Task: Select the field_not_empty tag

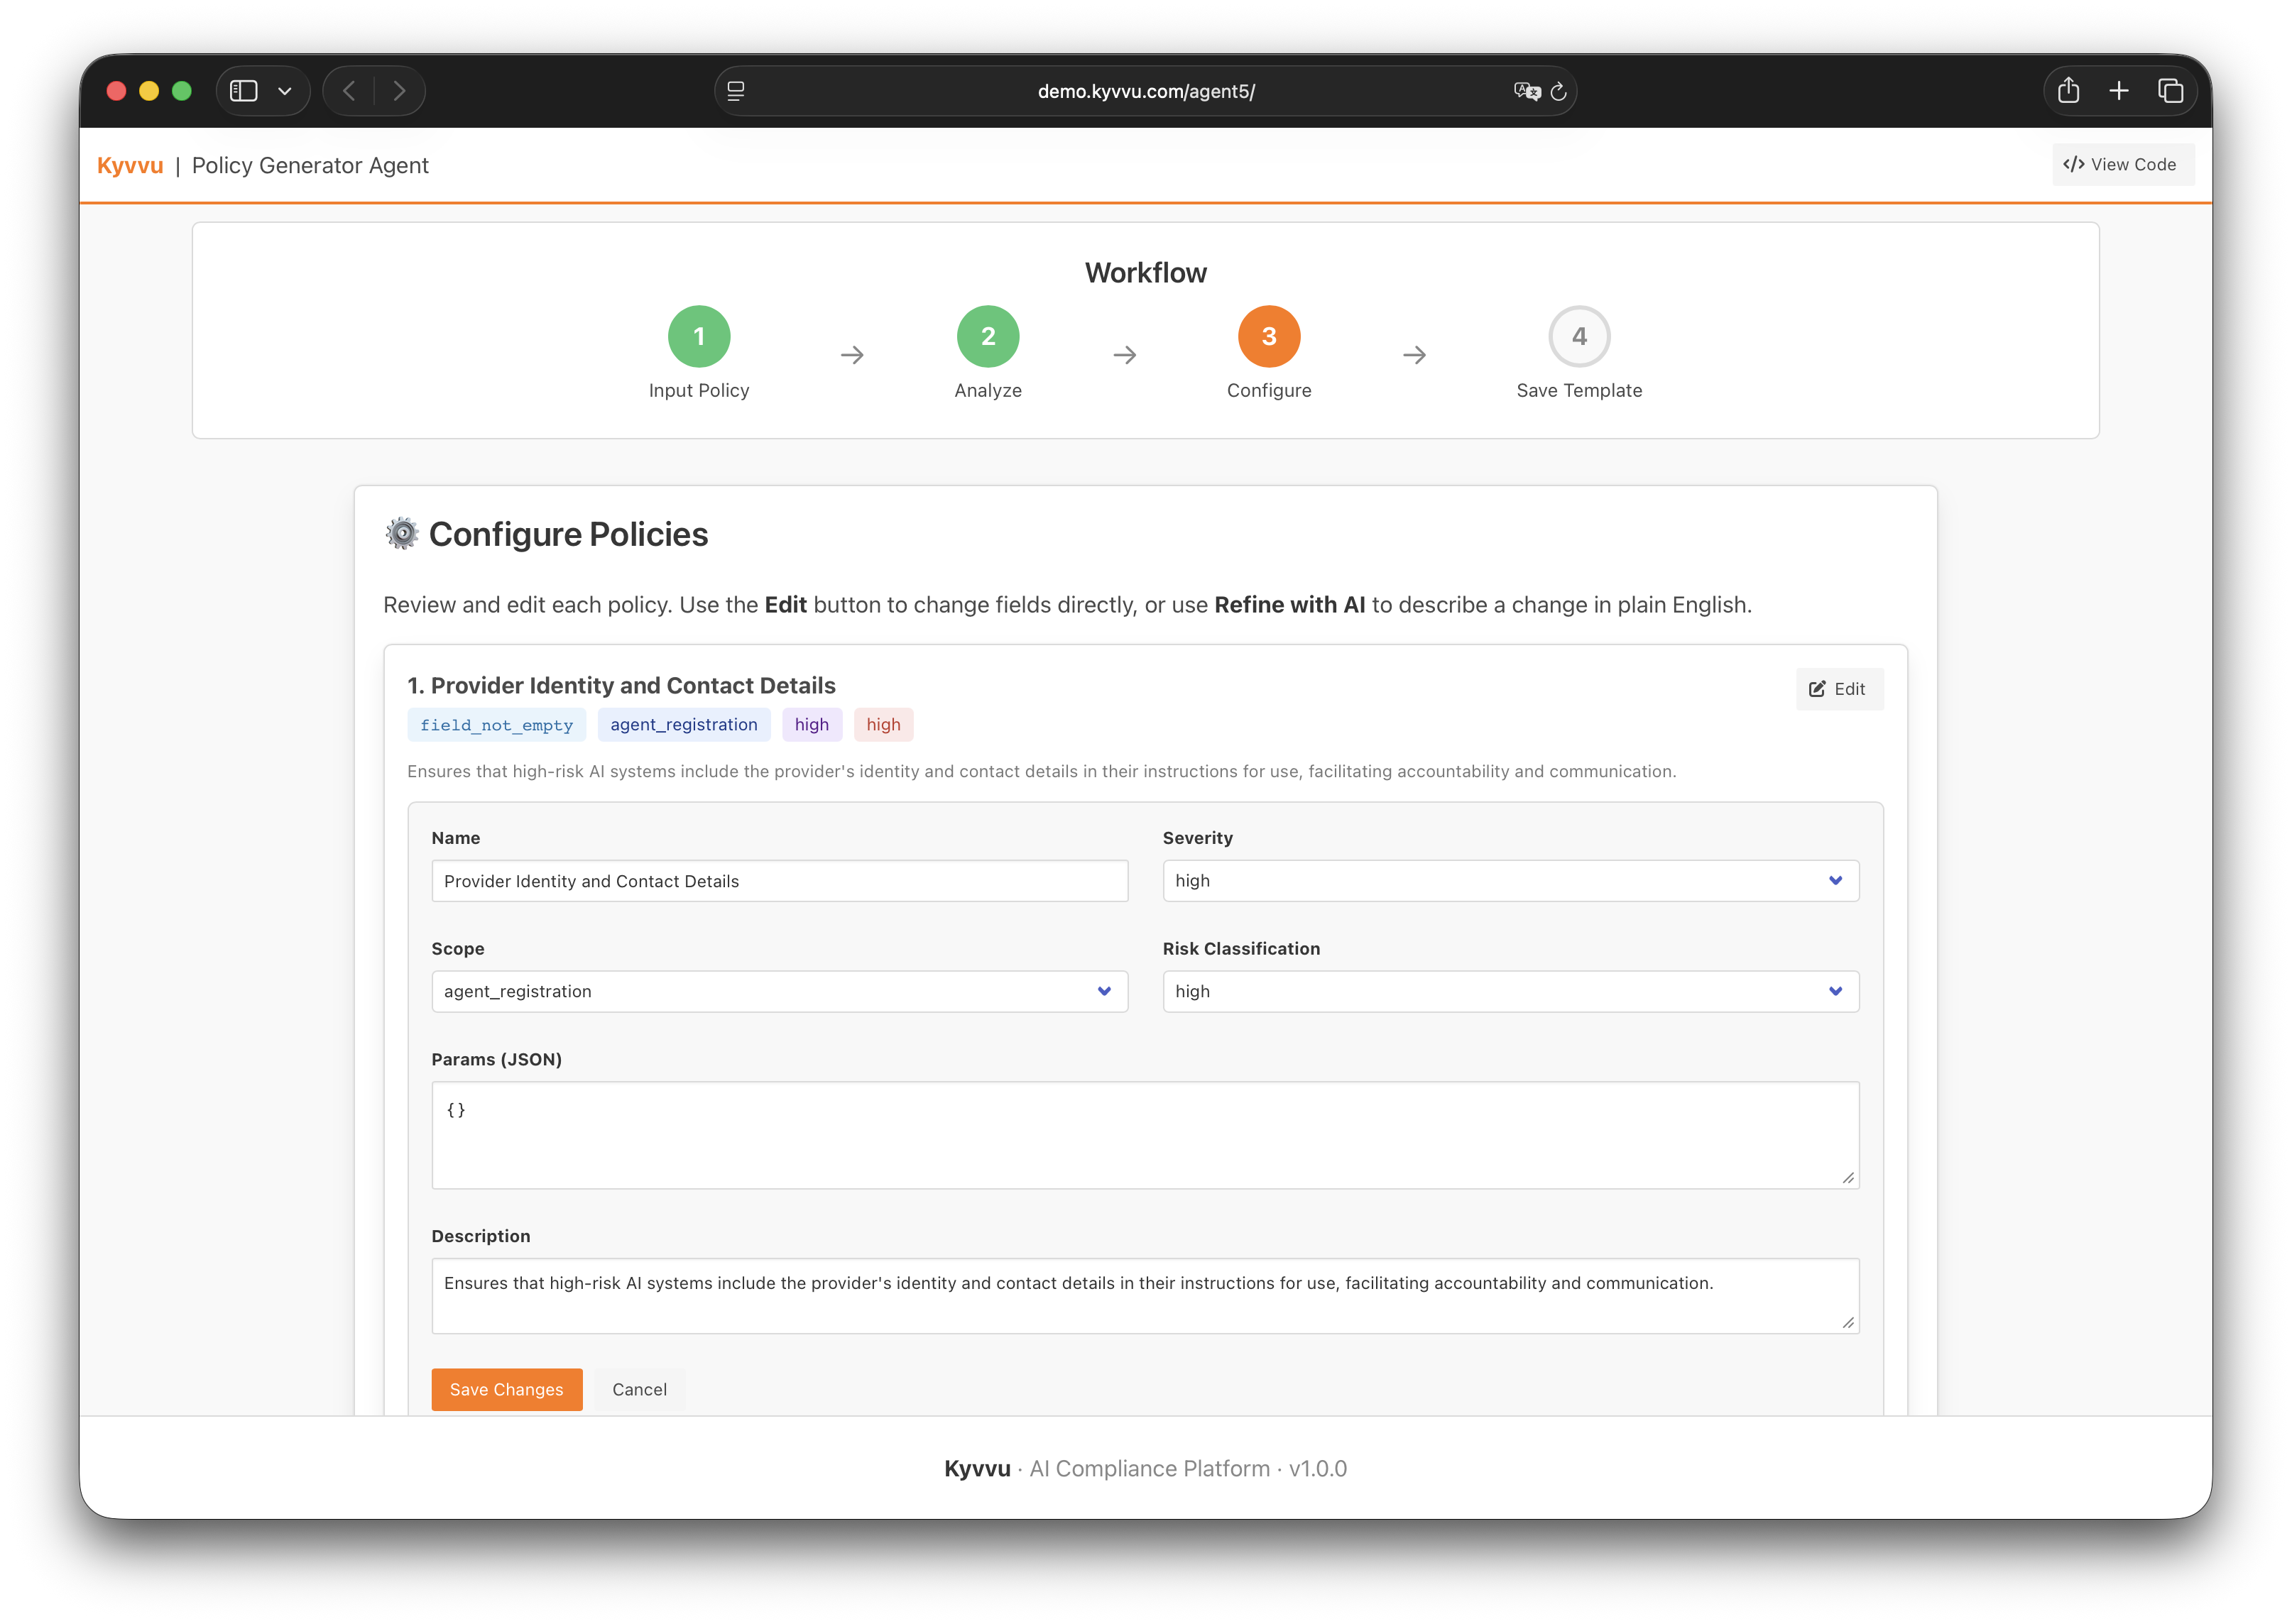Action: click(x=496, y=724)
